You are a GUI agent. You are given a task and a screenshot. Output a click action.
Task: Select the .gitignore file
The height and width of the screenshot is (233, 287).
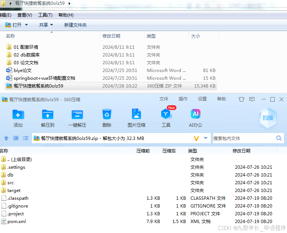tap(15, 206)
